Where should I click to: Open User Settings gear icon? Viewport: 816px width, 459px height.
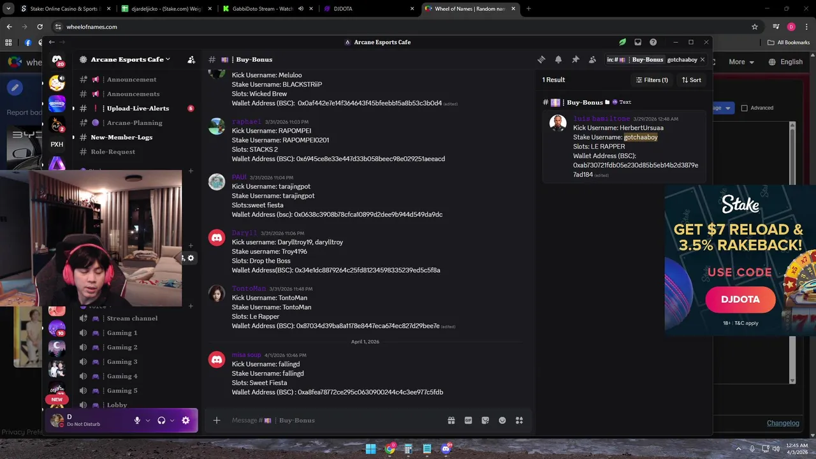click(186, 420)
